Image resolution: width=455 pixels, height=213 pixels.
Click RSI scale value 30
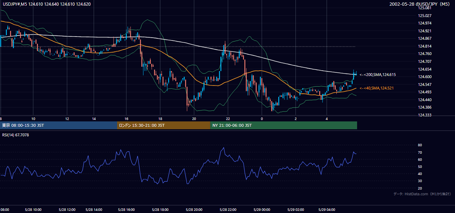click(420, 181)
